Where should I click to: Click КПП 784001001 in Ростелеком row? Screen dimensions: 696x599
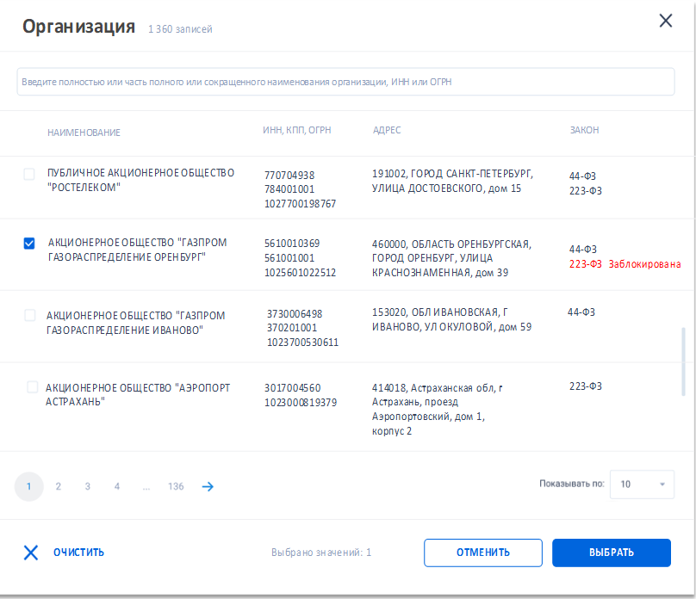[289, 189]
